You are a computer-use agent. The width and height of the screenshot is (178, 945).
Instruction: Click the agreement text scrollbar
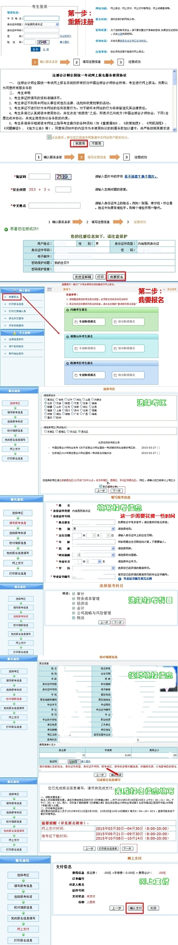pos(174,100)
